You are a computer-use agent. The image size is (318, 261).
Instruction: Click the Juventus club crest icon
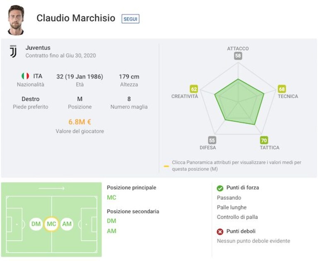point(13,51)
